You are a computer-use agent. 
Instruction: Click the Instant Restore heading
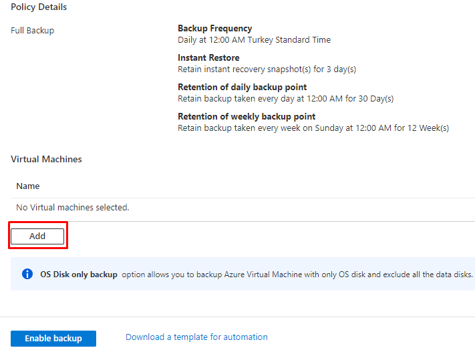point(208,57)
